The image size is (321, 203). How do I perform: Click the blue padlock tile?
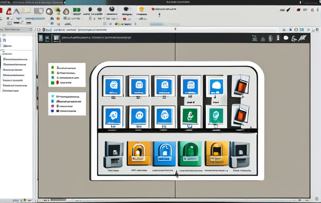coord(165,154)
